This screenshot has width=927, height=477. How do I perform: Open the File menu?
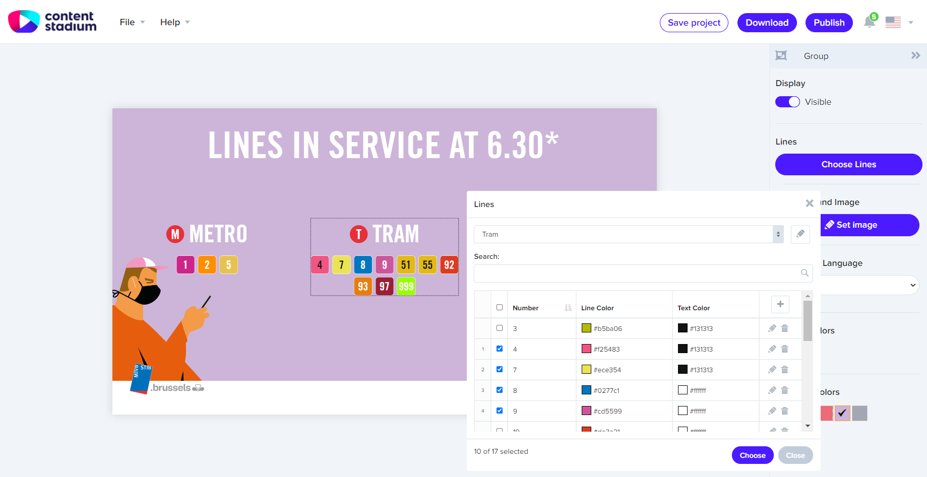point(132,22)
